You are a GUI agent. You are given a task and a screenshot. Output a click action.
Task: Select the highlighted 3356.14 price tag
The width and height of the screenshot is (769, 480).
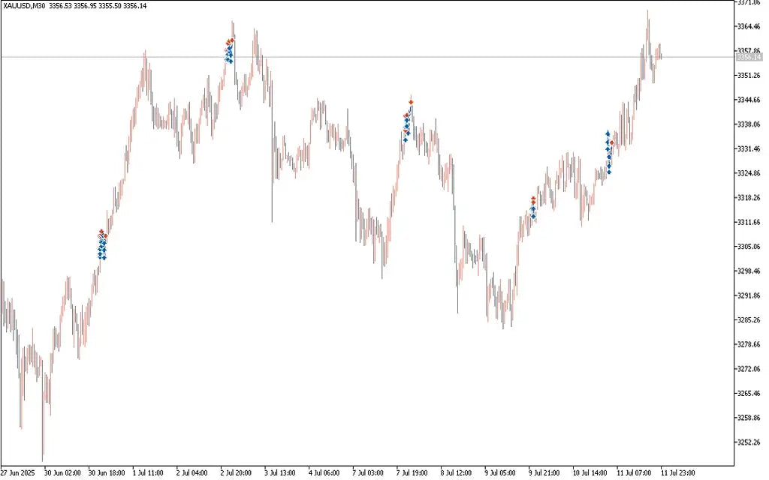coord(748,57)
